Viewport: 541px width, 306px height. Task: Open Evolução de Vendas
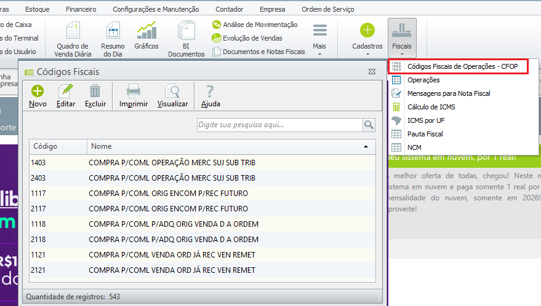click(x=247, y=38)
